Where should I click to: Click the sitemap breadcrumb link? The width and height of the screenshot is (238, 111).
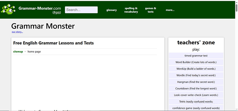(18, 52)
